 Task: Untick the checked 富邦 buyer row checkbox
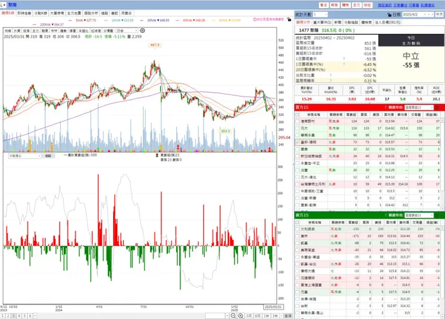click(297, 142)
